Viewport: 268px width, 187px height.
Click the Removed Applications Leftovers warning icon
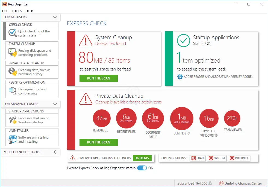point(72,158)
